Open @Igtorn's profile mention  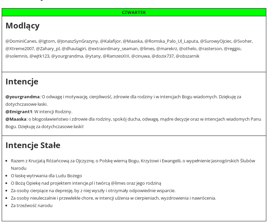46,41
